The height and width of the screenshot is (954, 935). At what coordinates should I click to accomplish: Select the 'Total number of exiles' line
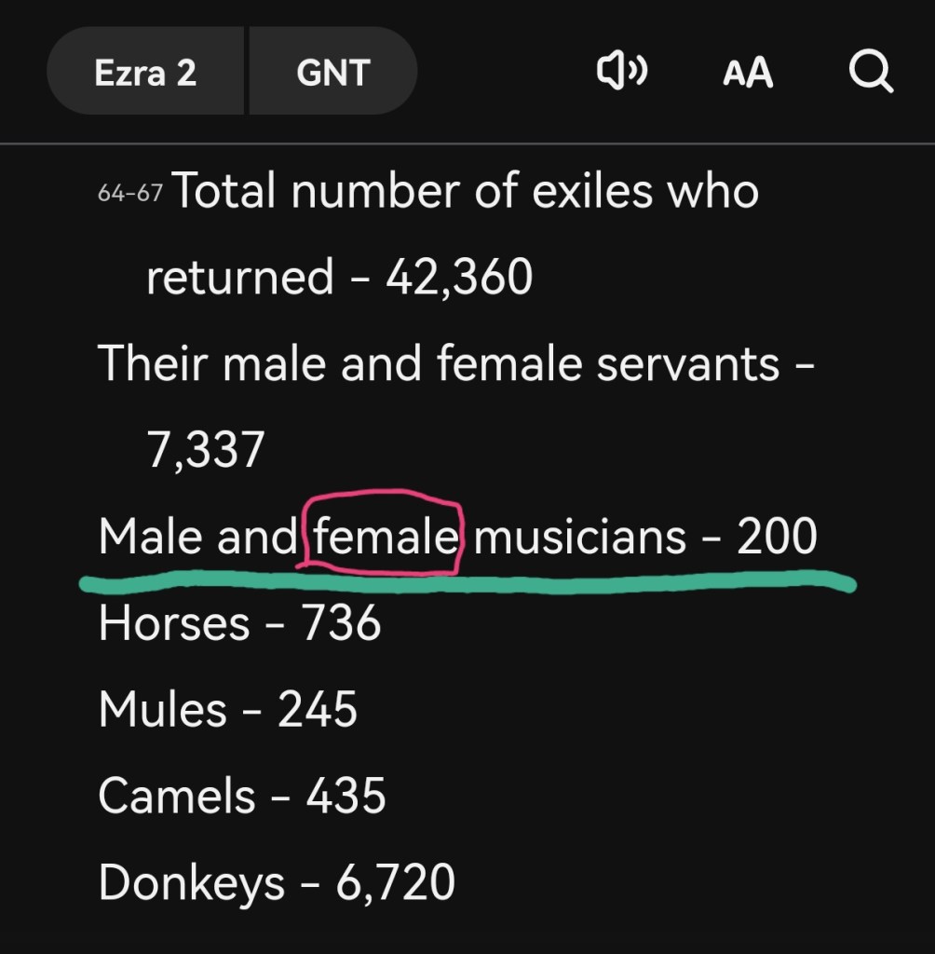click(466, 192)
